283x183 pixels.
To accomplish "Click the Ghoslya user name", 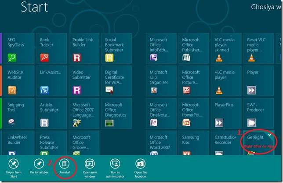I will (266, 7).
